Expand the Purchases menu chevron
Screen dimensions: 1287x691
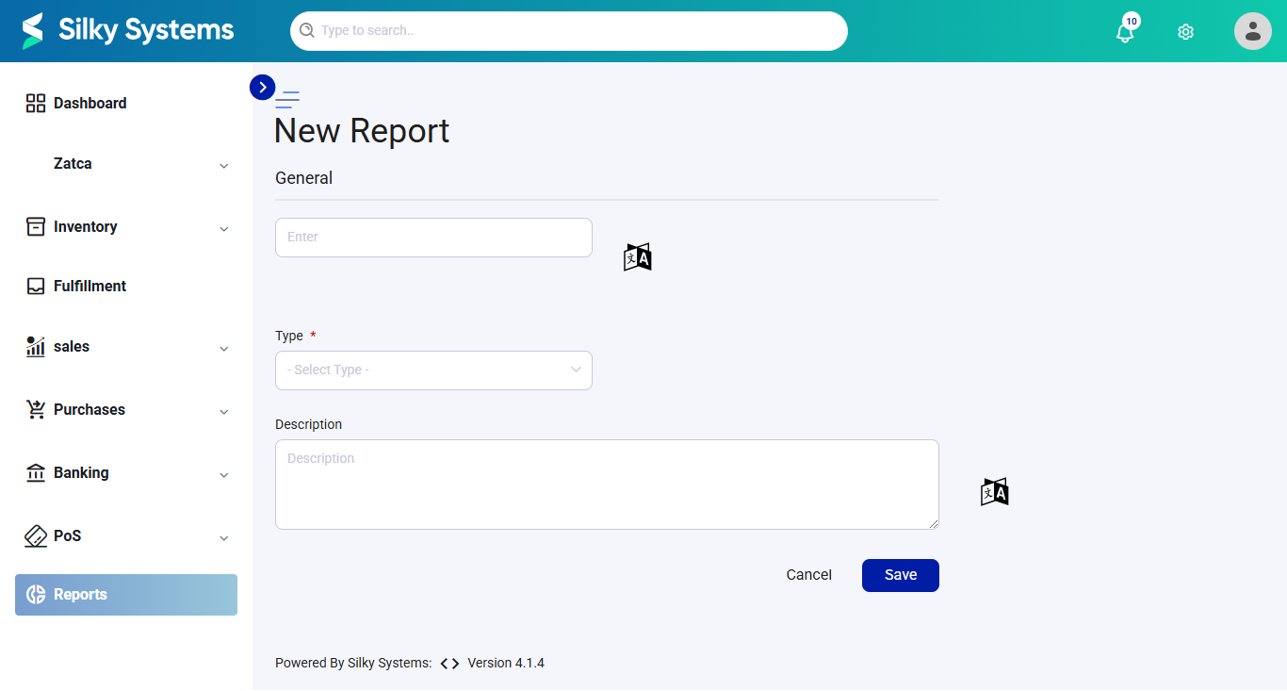point(224,412)
